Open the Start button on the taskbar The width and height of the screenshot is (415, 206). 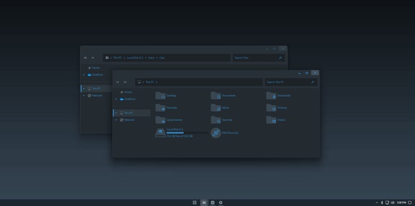tap(195, 203)
